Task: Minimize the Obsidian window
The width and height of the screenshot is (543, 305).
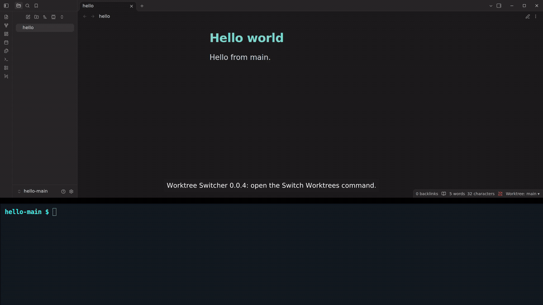Action: pos(512,6)
